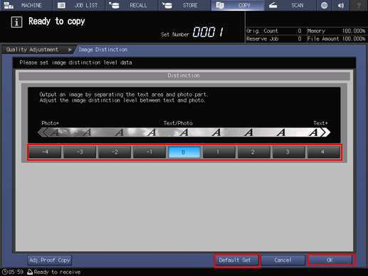Image resolution: width=368 pixels, height=276 pixels.
Task: Click the speaker volume icon
Action: (x=341, y=5)
